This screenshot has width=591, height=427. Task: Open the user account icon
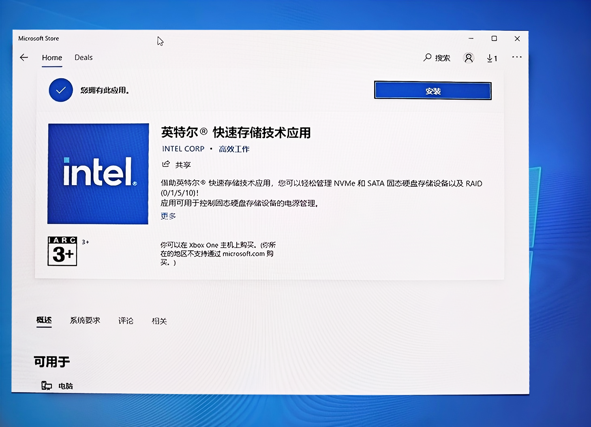(x=469, y=58)
